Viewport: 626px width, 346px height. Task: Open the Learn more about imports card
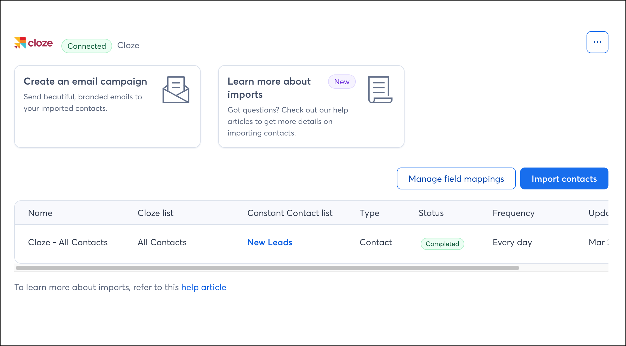click(311, 106)
